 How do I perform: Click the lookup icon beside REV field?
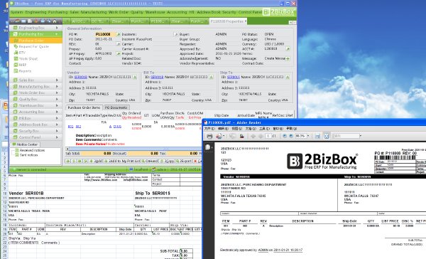tap(118, 44)
